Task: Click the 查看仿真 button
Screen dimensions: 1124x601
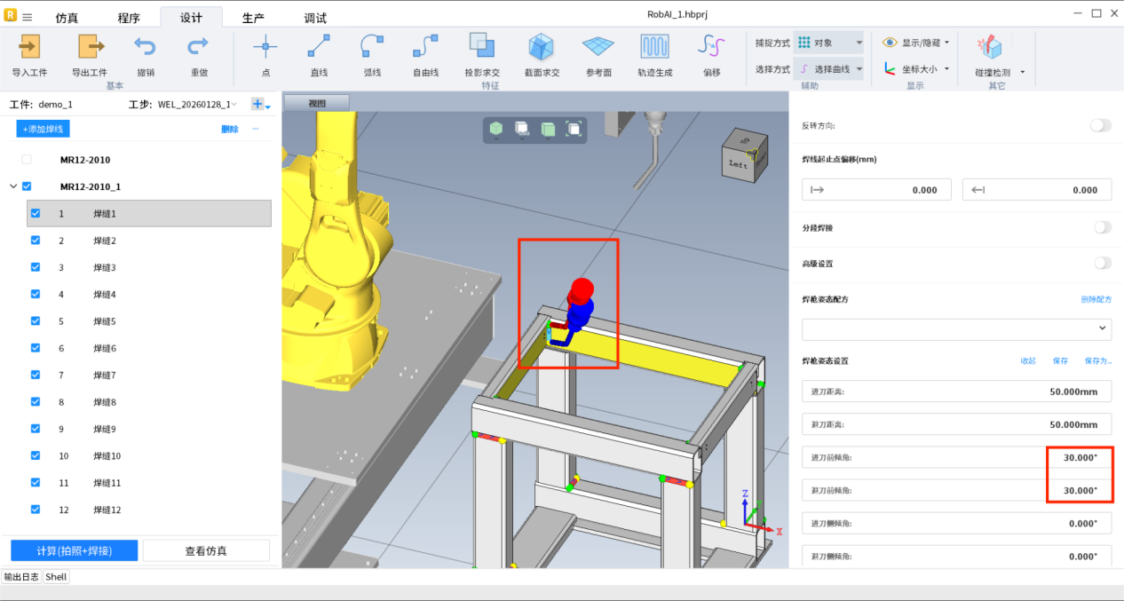Action: click(x=206, y=550)
